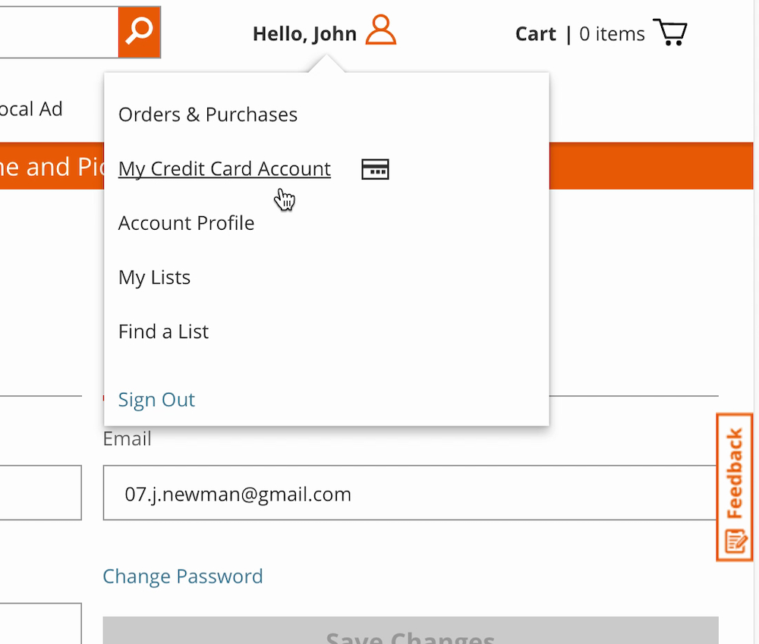This screenshot has height=644, width=759.
Task: Open My Lists
Action: point(154,277)
